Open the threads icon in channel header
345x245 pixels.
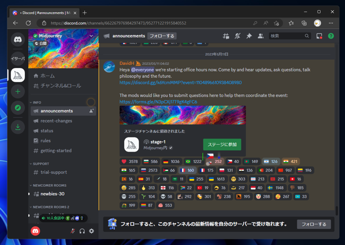coord(226,36)
